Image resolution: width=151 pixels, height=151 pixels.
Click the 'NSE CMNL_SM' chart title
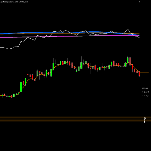(x=21, y=2)
